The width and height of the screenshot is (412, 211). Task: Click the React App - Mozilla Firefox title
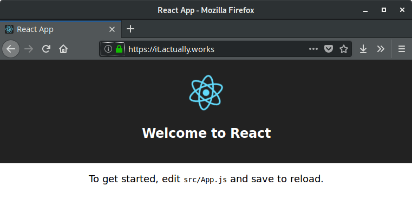tap(206, 10)
